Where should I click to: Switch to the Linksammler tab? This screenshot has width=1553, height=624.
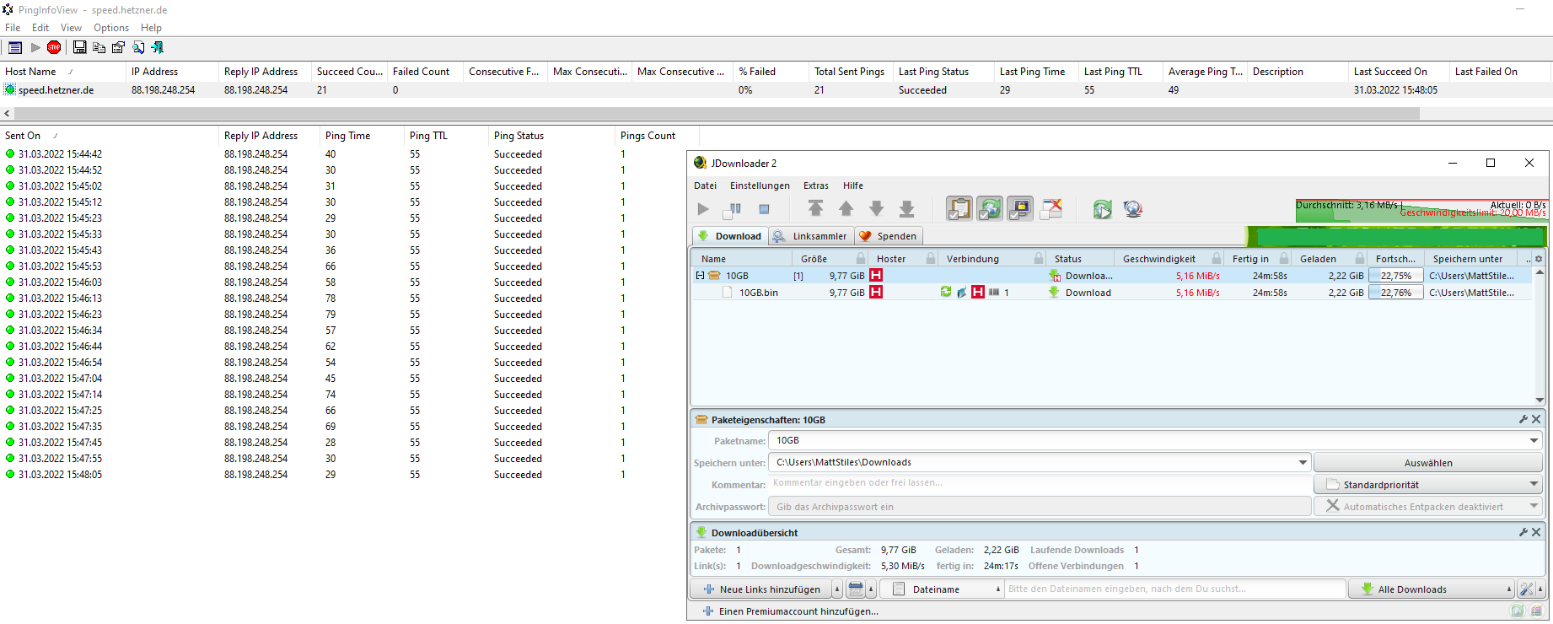(810, 236)
